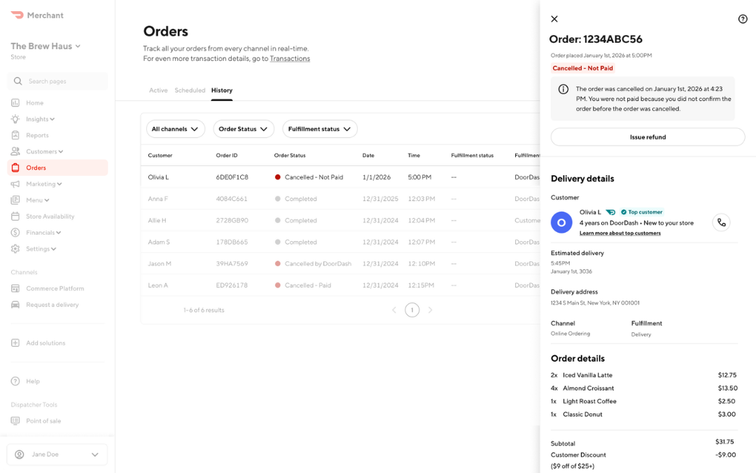The height and width of the screenshot is (473, 756).
Task: Click the Search pages input field
Action: click(x=56, y=81)
